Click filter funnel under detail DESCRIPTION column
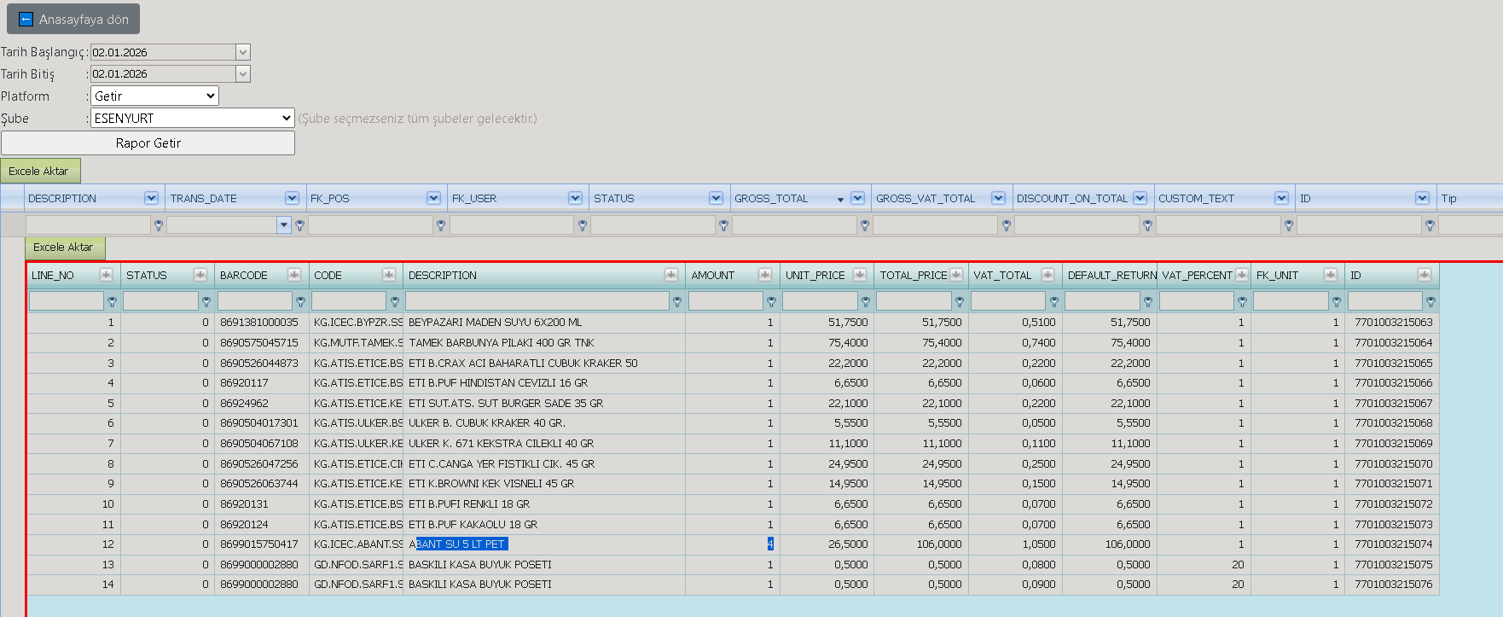Viewport: 1503px width, 617px height. (677, 302)
